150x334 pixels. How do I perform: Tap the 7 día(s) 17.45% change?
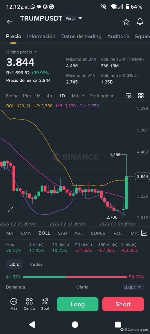37,248
